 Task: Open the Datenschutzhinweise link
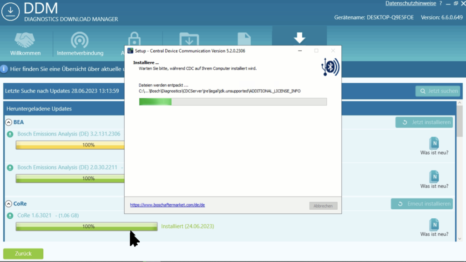coord(410,3)
